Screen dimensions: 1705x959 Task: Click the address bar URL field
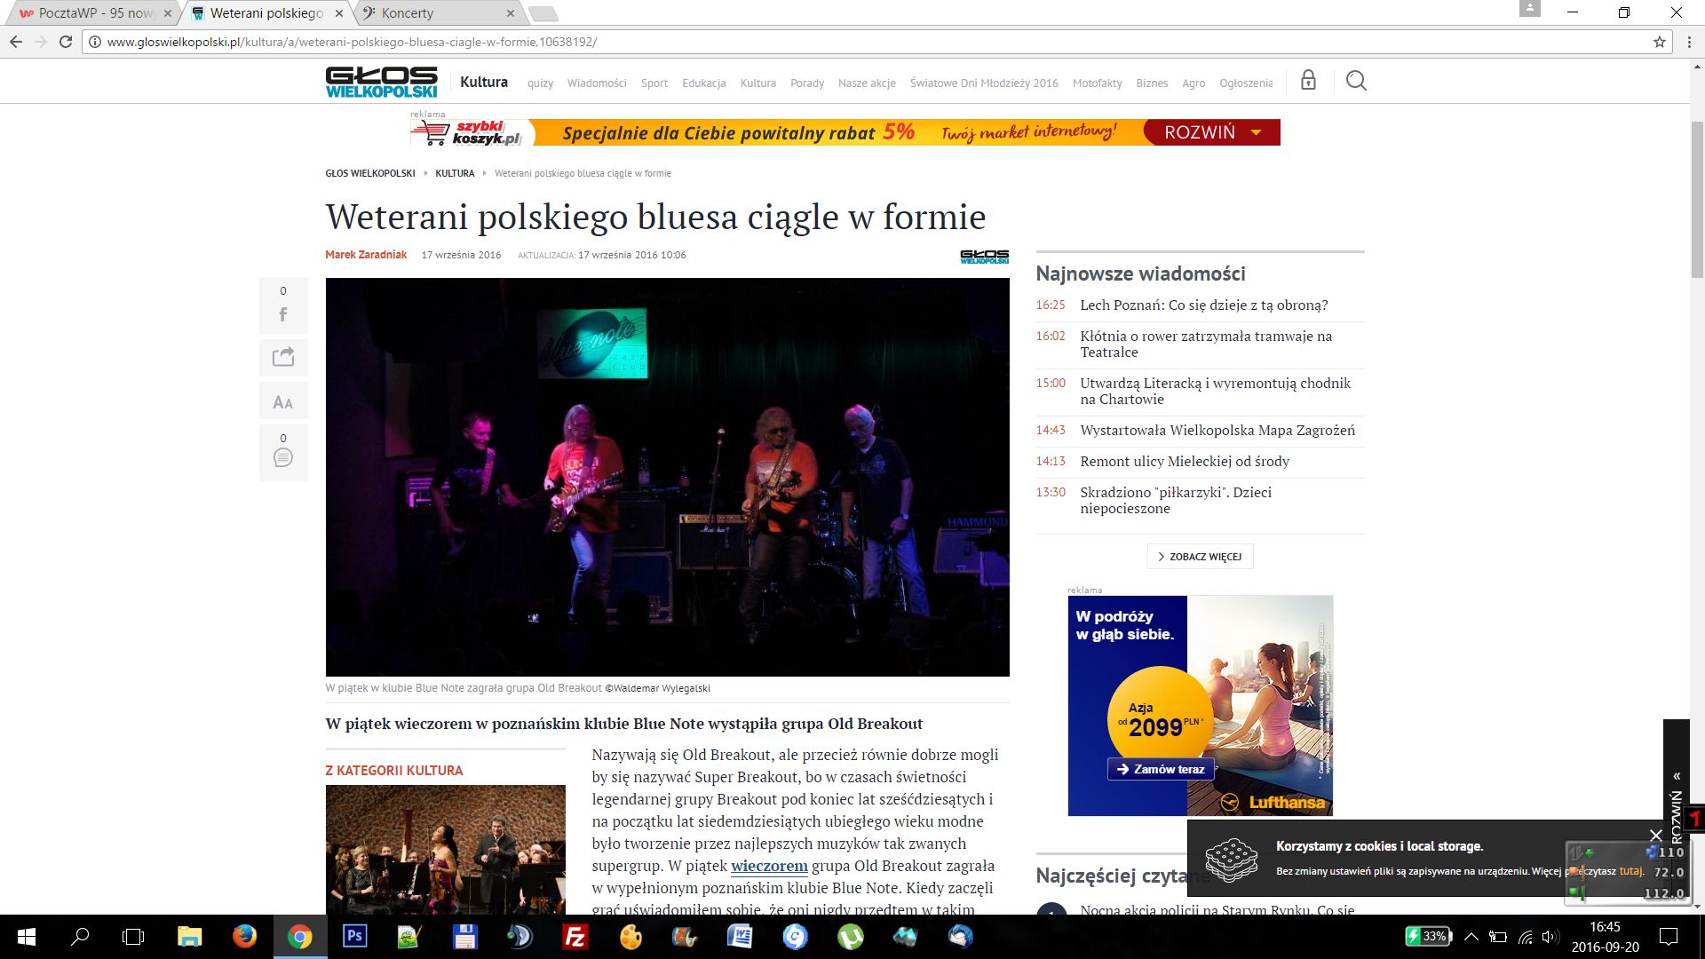[870, 42]
